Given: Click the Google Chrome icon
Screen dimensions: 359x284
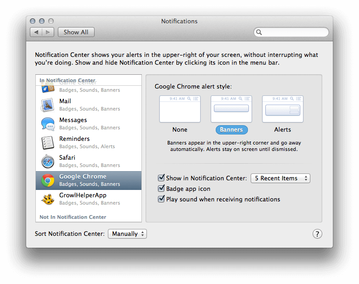Looking at the screenshot, I should click(x=48, y=180).
